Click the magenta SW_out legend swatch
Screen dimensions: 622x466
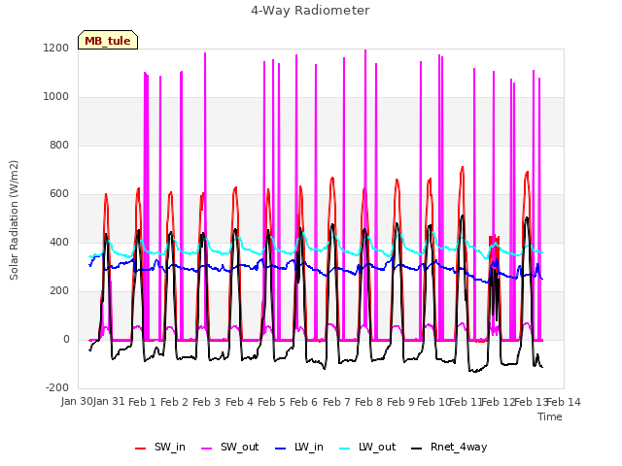tap(207, 449)
